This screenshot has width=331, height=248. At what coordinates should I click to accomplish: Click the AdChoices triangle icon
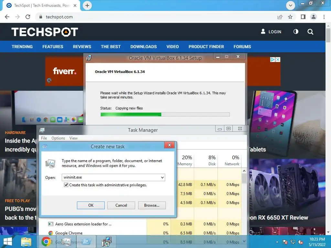click(x=273, y=60)
